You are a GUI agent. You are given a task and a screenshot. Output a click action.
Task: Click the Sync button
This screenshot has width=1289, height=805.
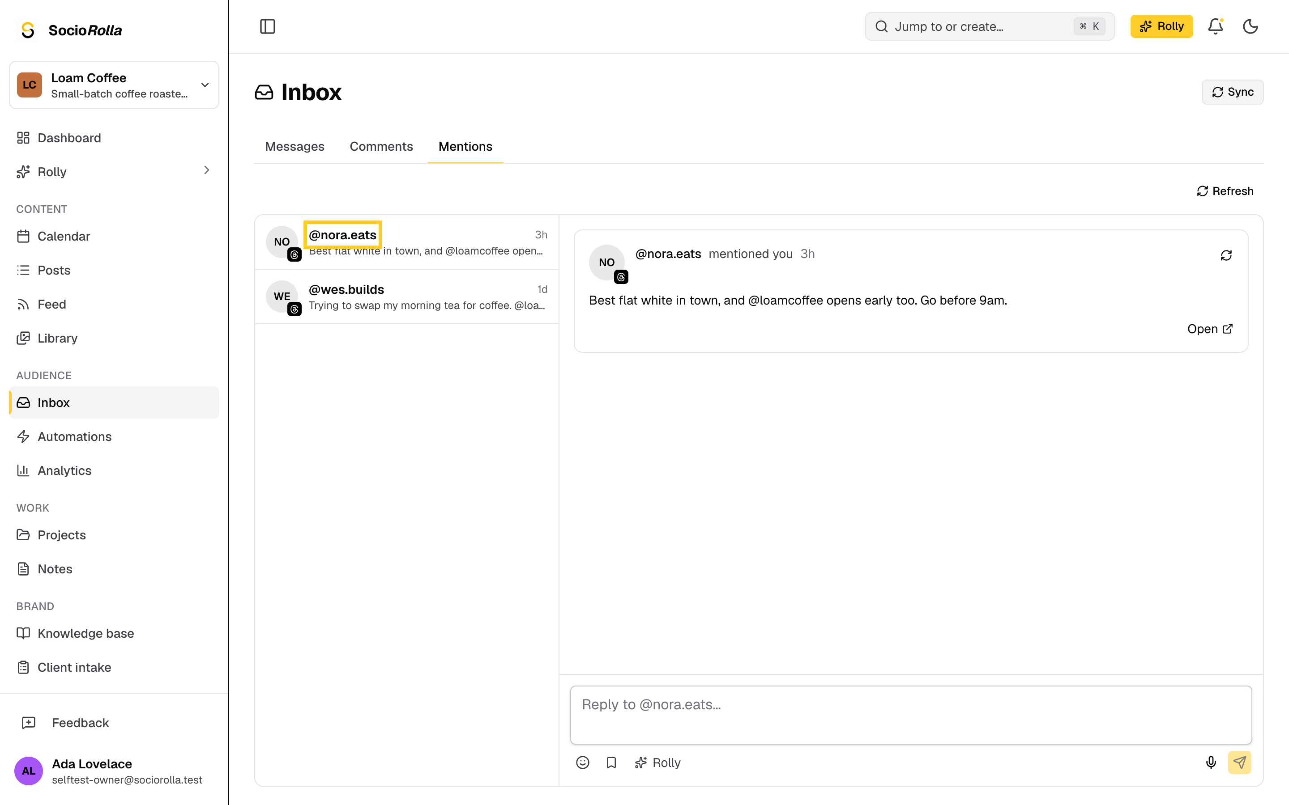pos(1232,92)
